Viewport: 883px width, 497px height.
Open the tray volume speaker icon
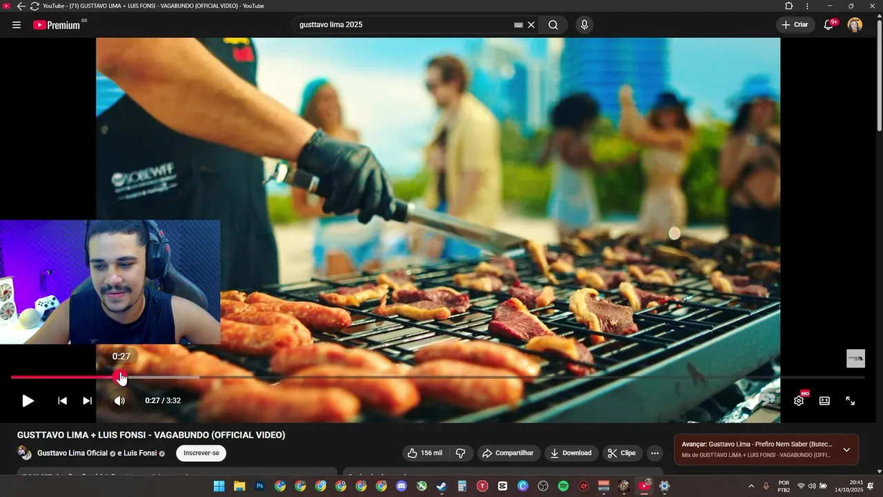[x=812, y=486]
